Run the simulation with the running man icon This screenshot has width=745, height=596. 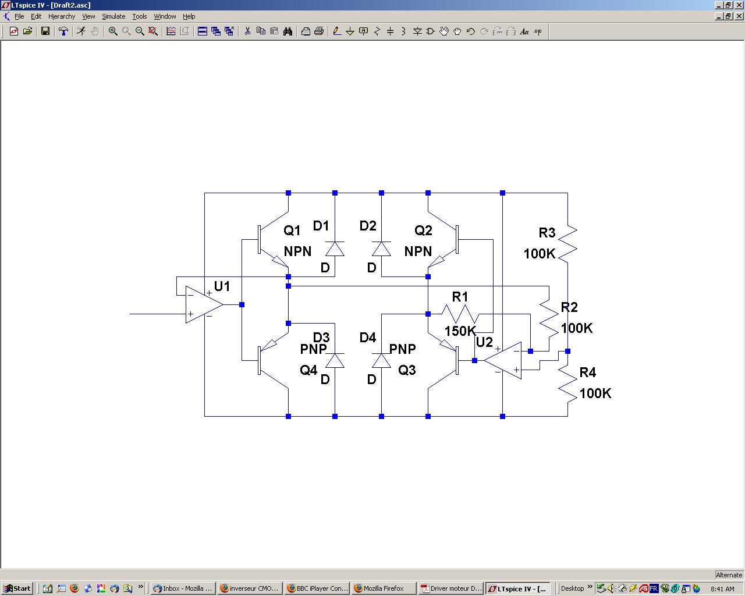[x=81, y=31]
